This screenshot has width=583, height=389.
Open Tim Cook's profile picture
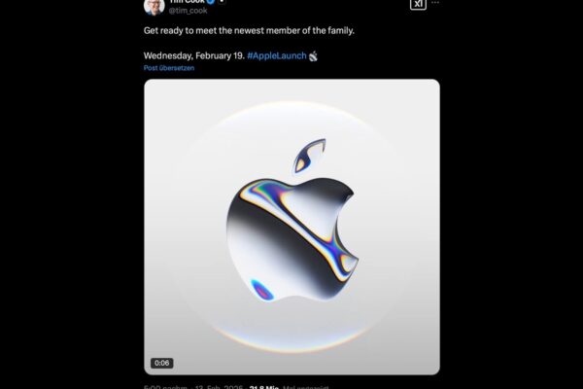point(154,7)
